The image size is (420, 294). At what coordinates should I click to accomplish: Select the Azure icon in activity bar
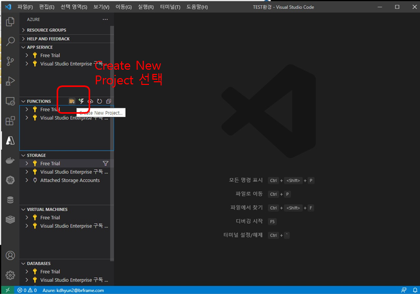point(10,140)
